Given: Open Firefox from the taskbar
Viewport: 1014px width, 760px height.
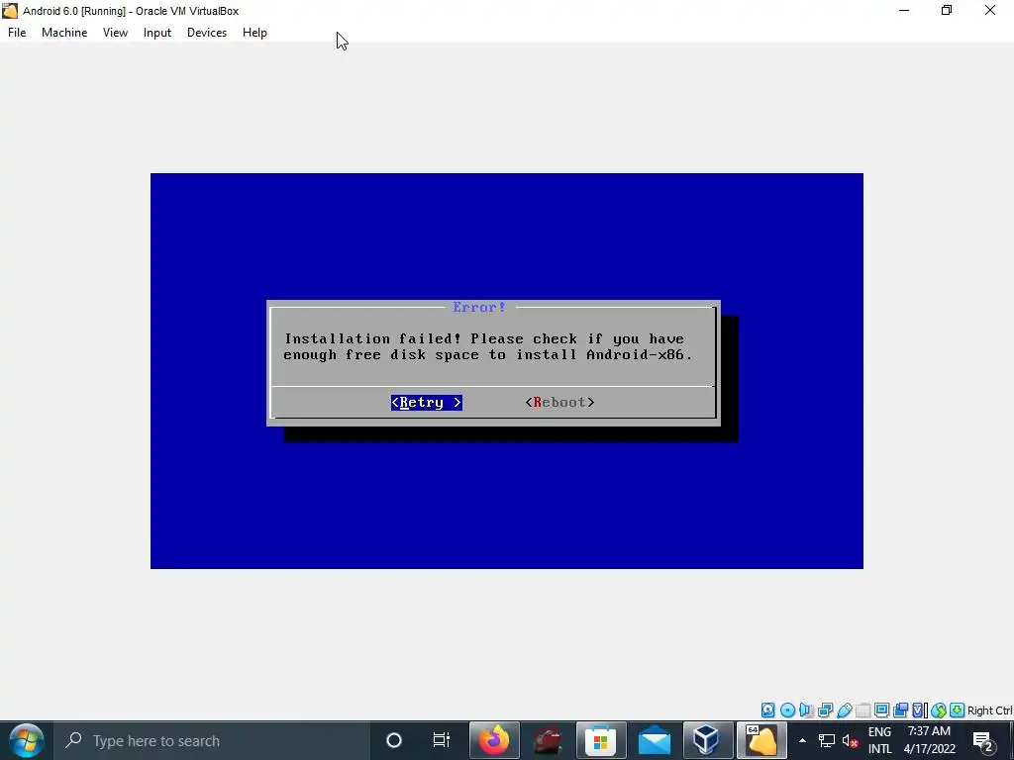Looking at the screenshot, I should [494, 740].
